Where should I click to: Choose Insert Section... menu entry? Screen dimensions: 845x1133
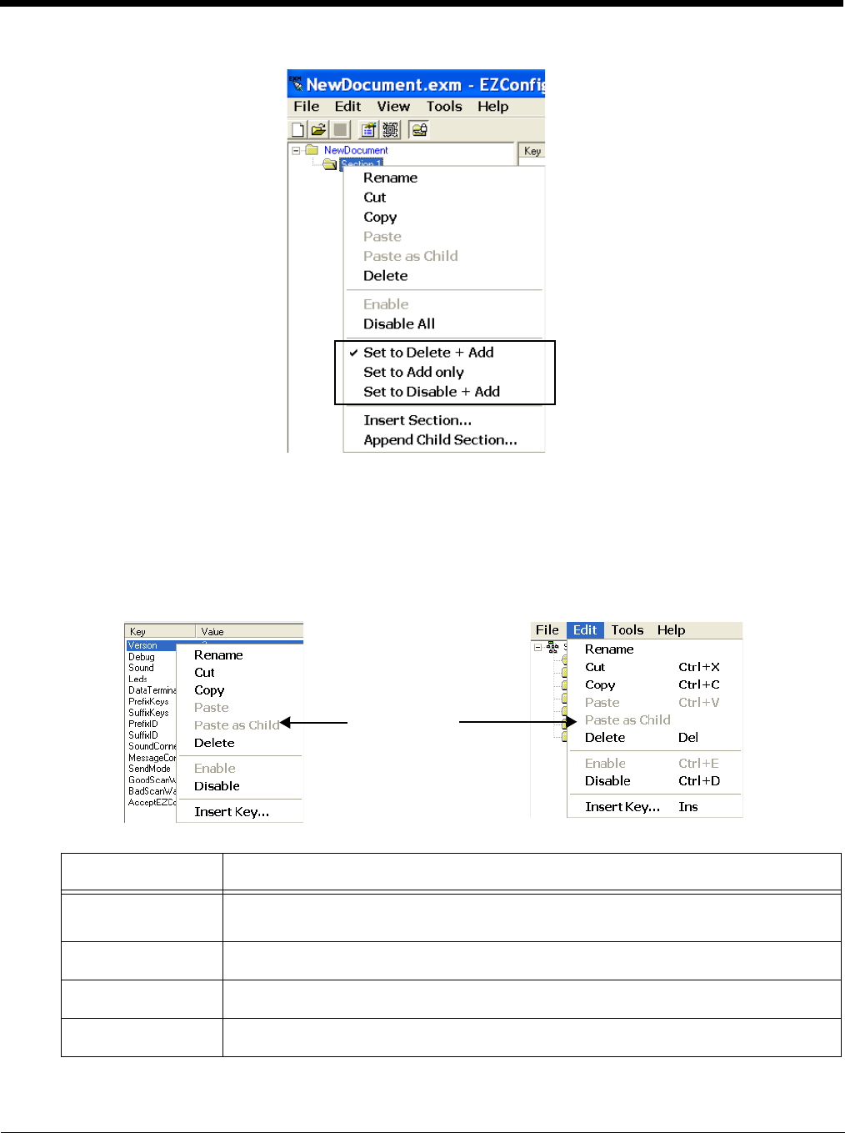pos(444,420)
